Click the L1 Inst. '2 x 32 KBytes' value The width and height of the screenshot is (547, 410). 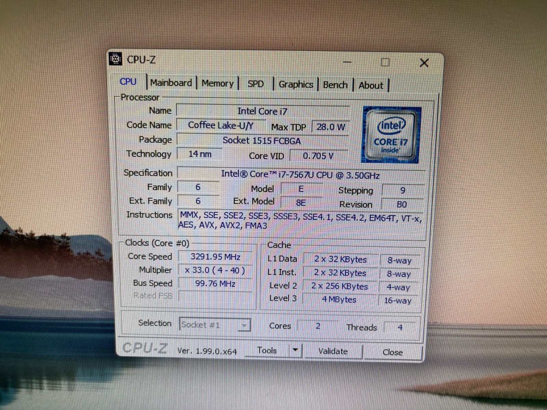point(340,273)
